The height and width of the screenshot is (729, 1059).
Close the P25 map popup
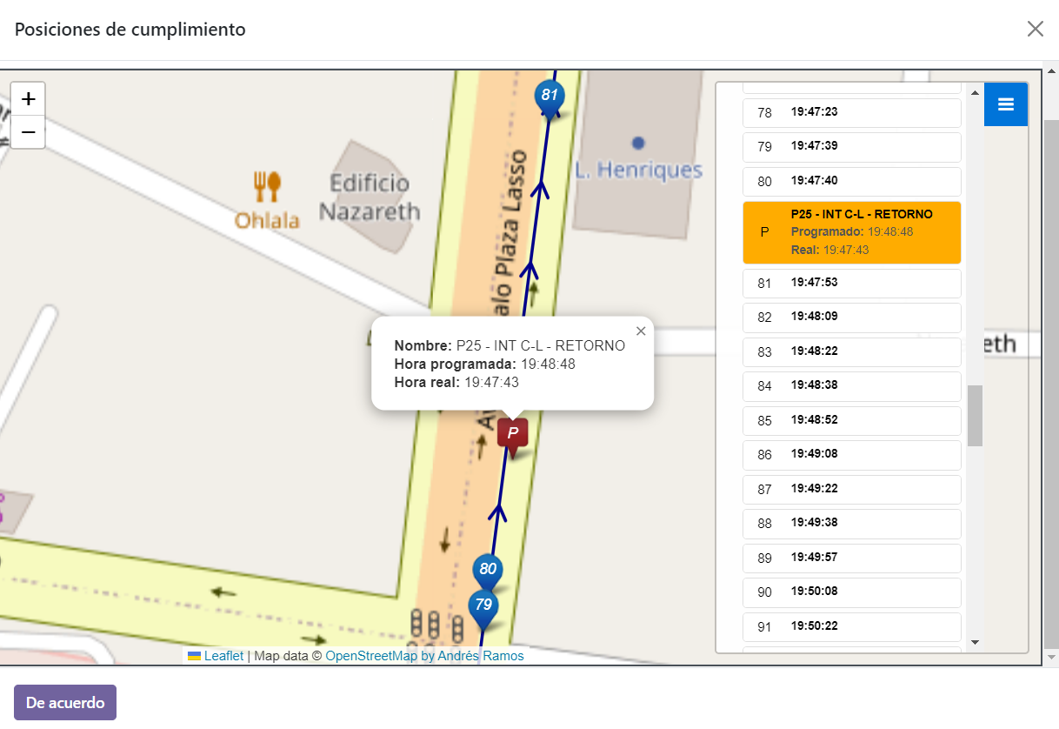click(641, 331)
